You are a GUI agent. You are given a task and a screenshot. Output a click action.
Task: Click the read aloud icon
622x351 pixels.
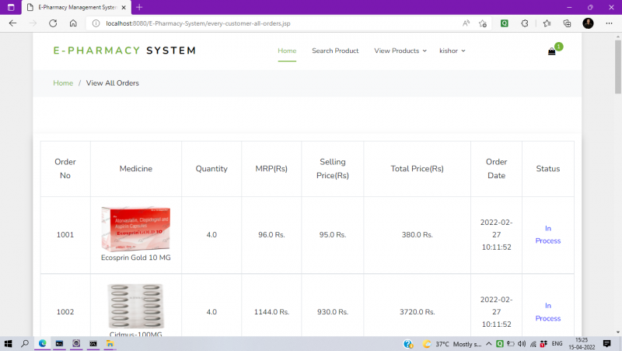pyautogui.click(x=466, y=23)
